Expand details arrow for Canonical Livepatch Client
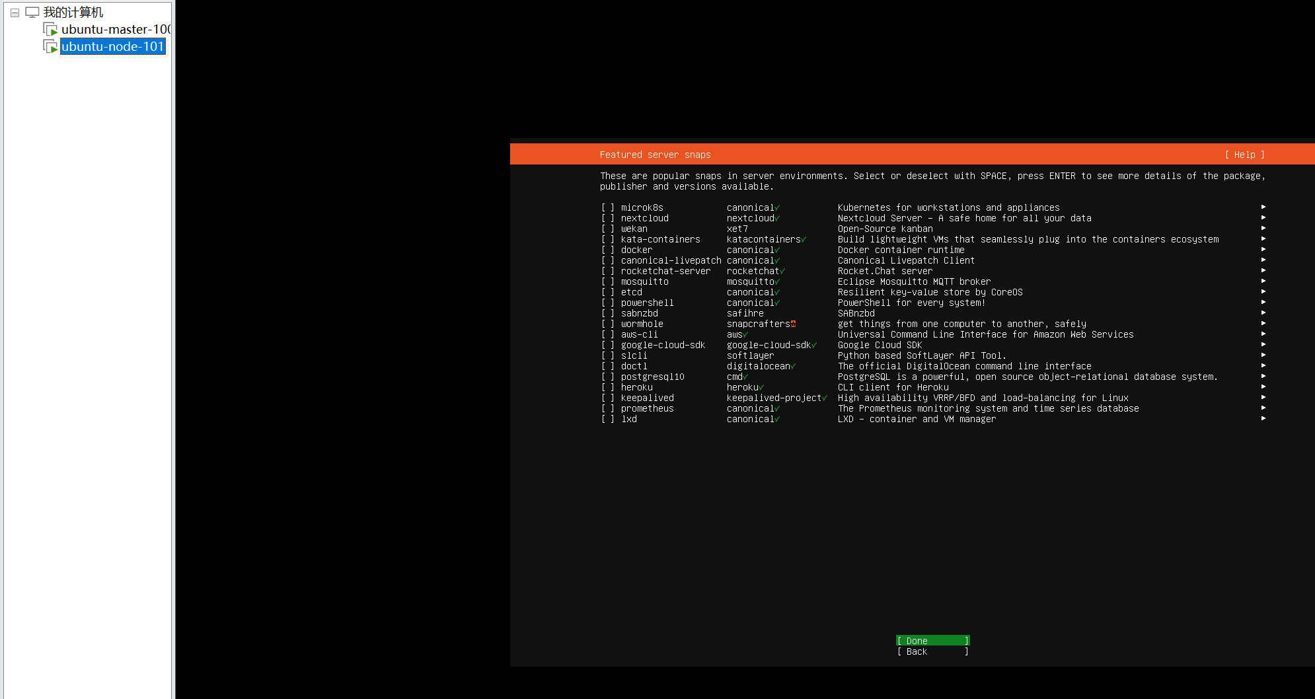 1263,260
